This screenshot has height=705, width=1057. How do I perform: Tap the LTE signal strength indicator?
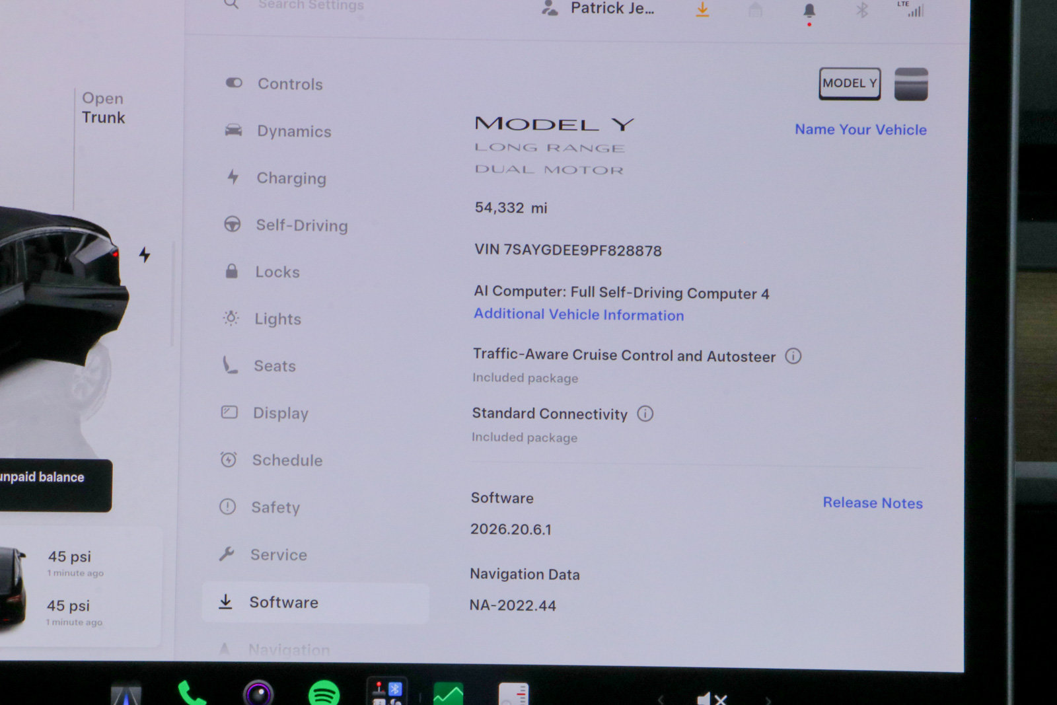(x=910, y=9)
